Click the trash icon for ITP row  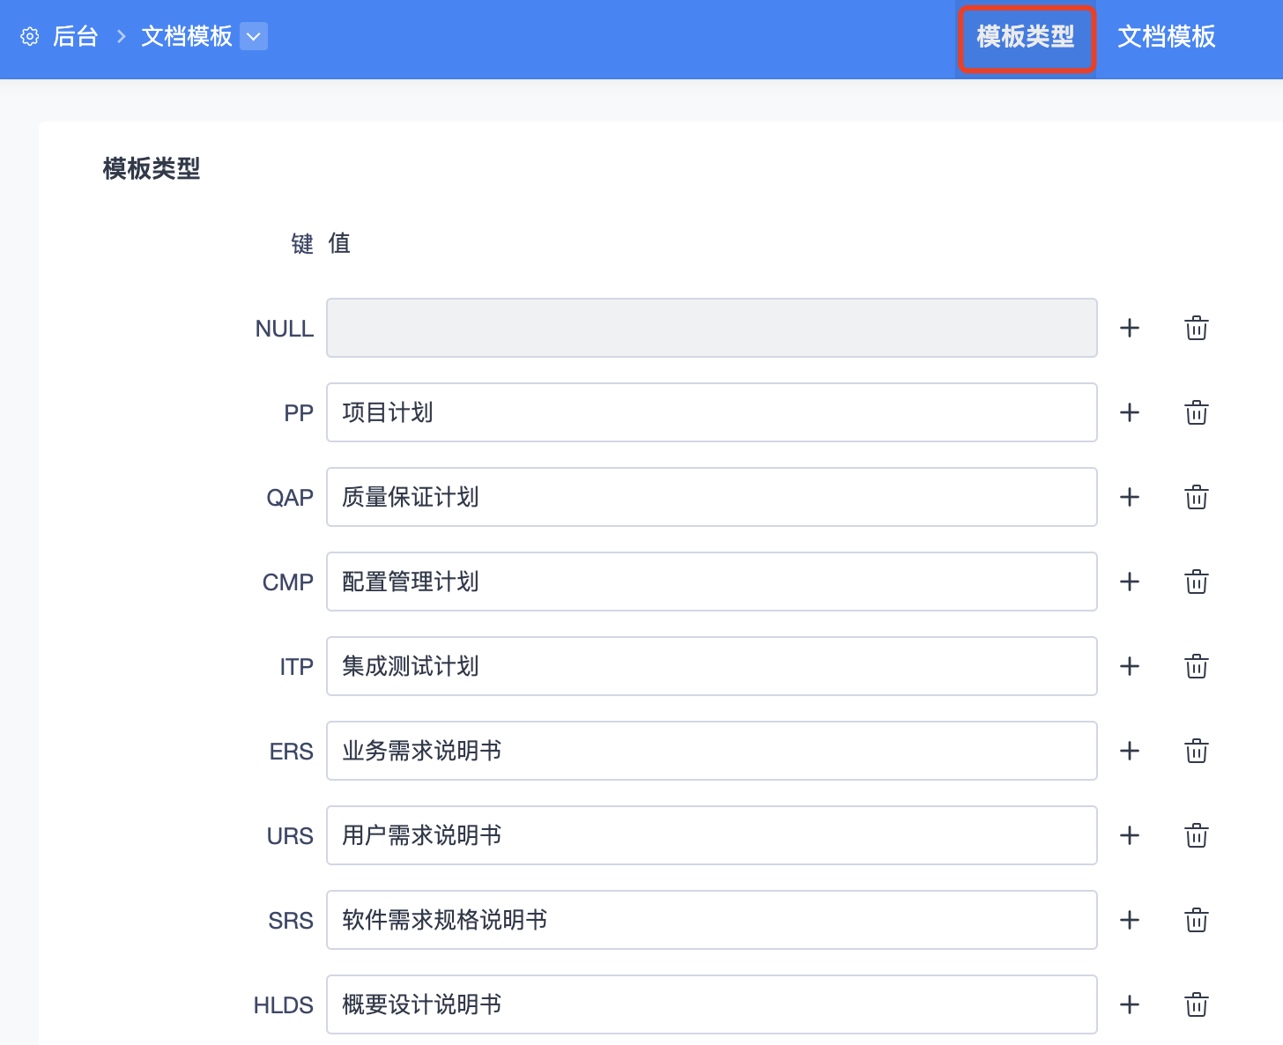(x=1196, y=666)
